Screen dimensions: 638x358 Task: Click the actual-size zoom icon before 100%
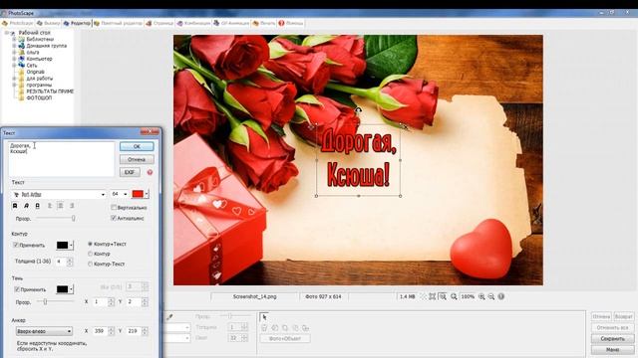click(454, 296)
